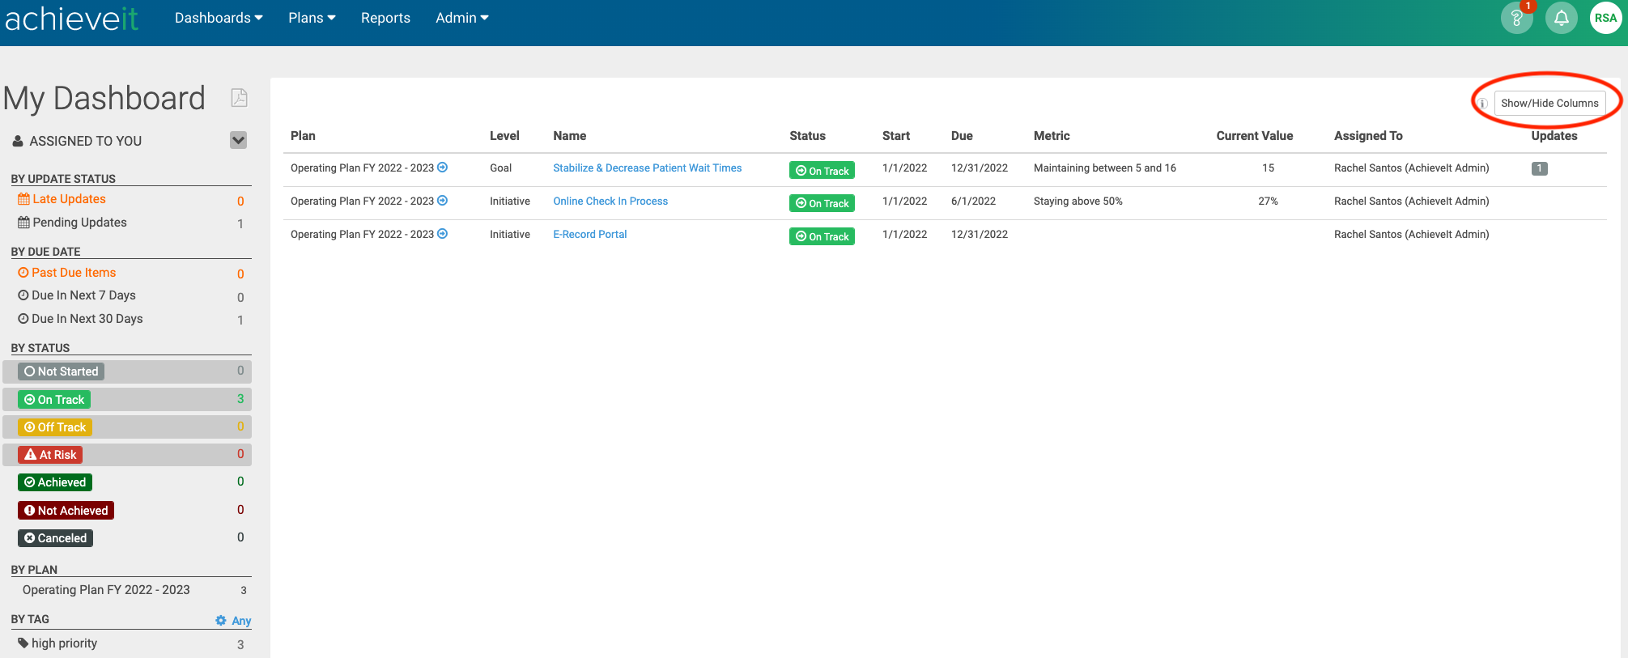Click the info icon beside Show/Hide Columns
Screen dimensions: 1628x658
pos(1482,104)
